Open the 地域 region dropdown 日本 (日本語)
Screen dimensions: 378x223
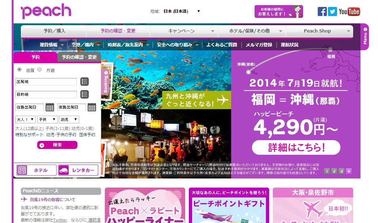click(182, 11)
